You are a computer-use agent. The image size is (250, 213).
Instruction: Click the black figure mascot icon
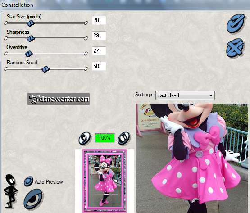point(11,191)
